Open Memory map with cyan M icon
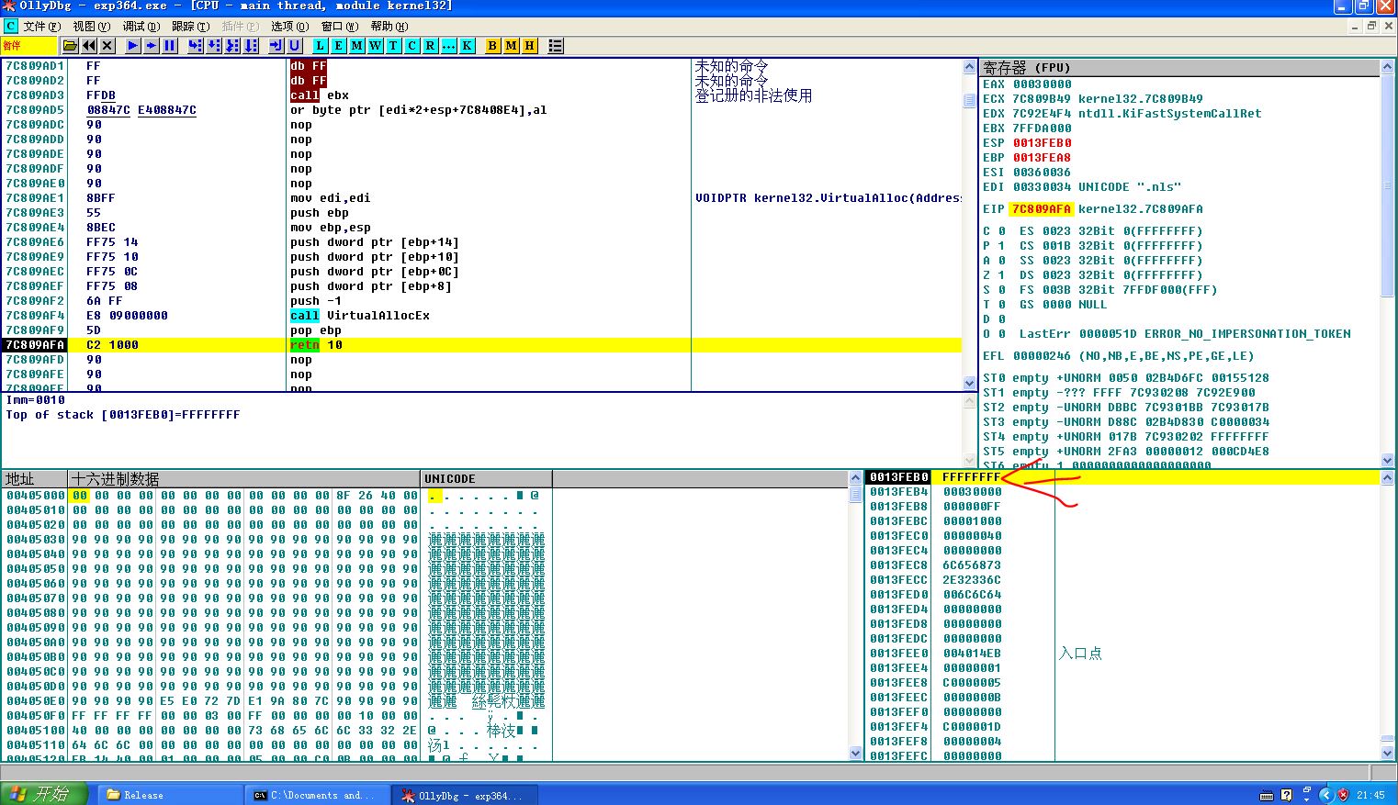 click(357, 45)
